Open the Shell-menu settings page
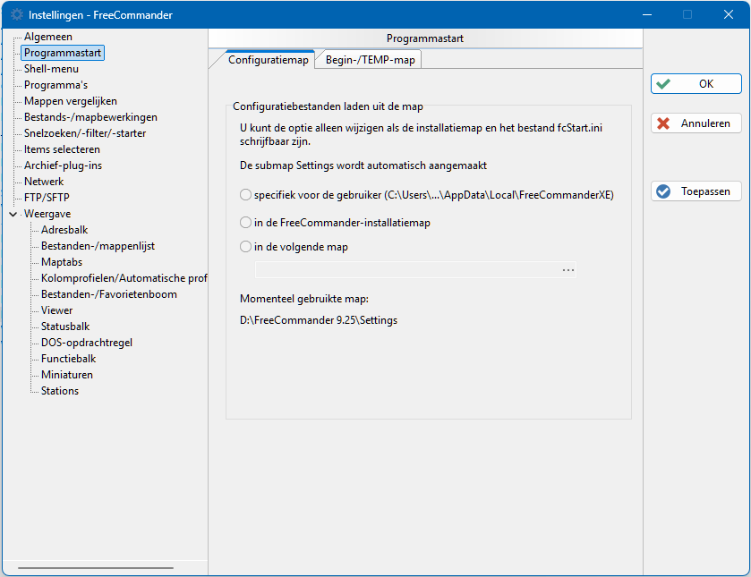751x577 pixels. point(51,69)
